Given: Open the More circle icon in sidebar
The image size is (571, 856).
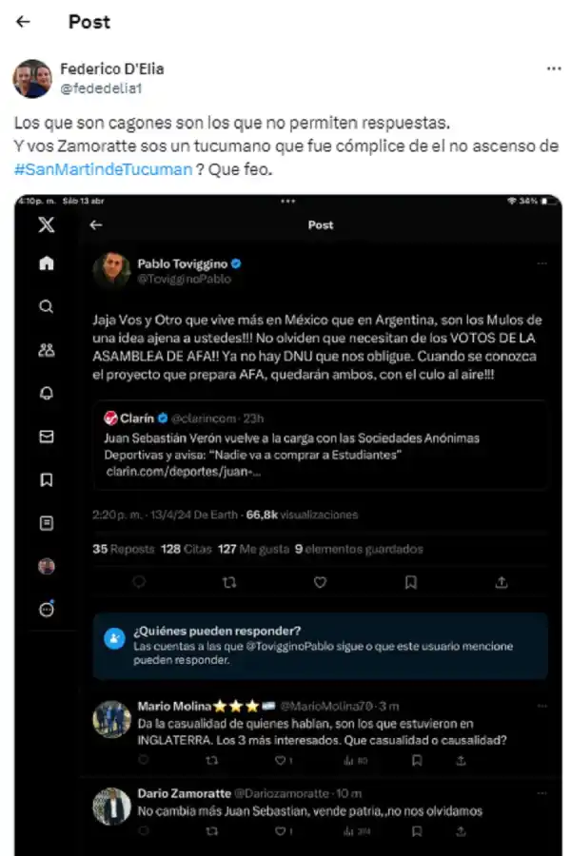Looking at the screenshot, I should coord(47,610).
